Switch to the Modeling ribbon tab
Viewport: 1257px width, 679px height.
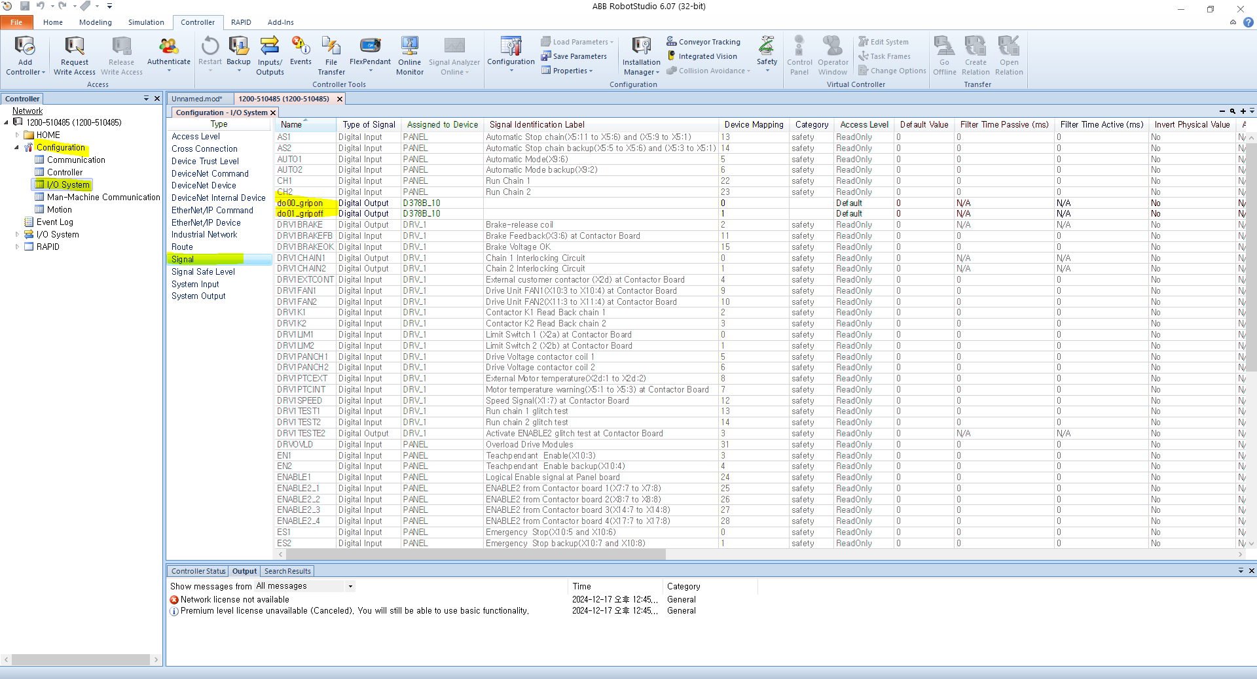96,22
